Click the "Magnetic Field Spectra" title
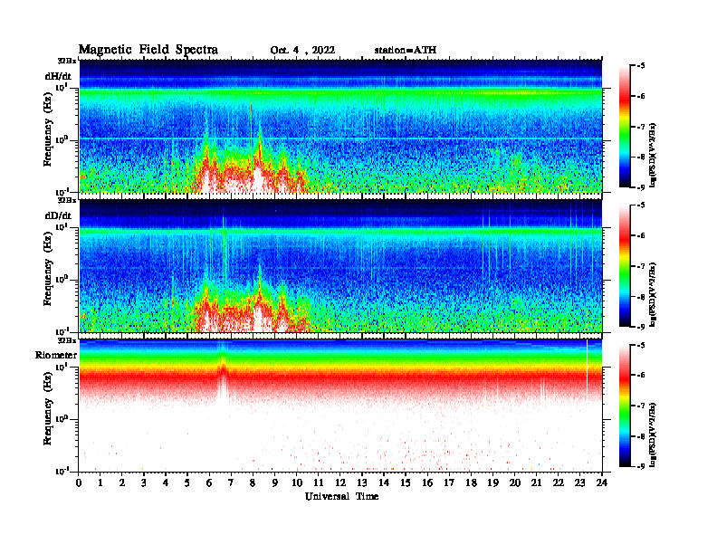The image size is (717, 554). 148,50
